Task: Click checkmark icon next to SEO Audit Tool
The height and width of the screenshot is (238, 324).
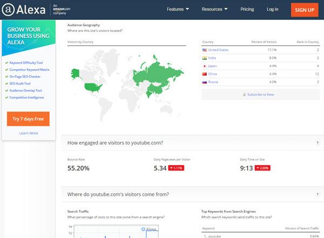Action: pos(6,84)
